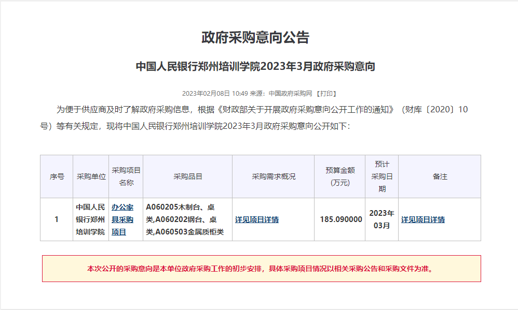This screenshot has height=310, width=518.
Task: Click the 采购品目 column header
Action: click(x=188, y=176)
